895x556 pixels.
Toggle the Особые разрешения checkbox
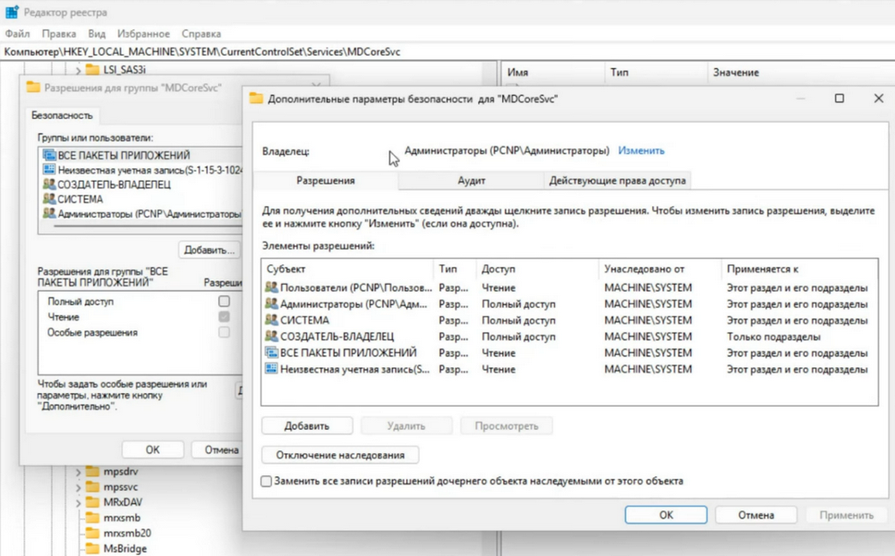[x=224, y=332]
